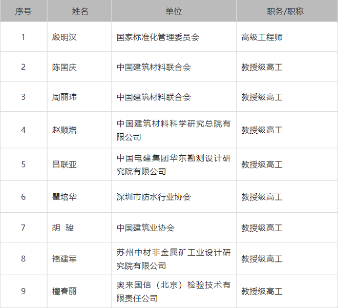Image resolution: width=338 pixels, height=308 pixels.
Task: Click sequence number 6
Action: click(x=23, y=197)
